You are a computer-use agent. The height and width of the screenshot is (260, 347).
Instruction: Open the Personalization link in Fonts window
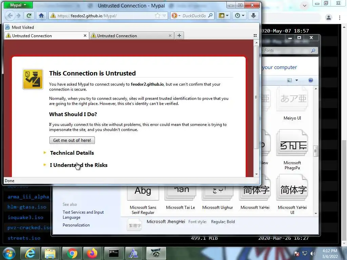[76, 225]
